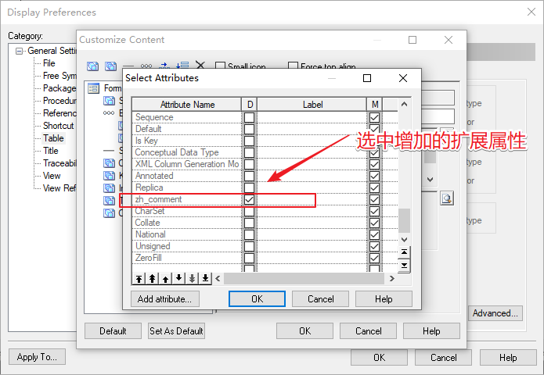544x375 pixels.
Task: Click the Label cell for zh_comment
Action: 312,199
